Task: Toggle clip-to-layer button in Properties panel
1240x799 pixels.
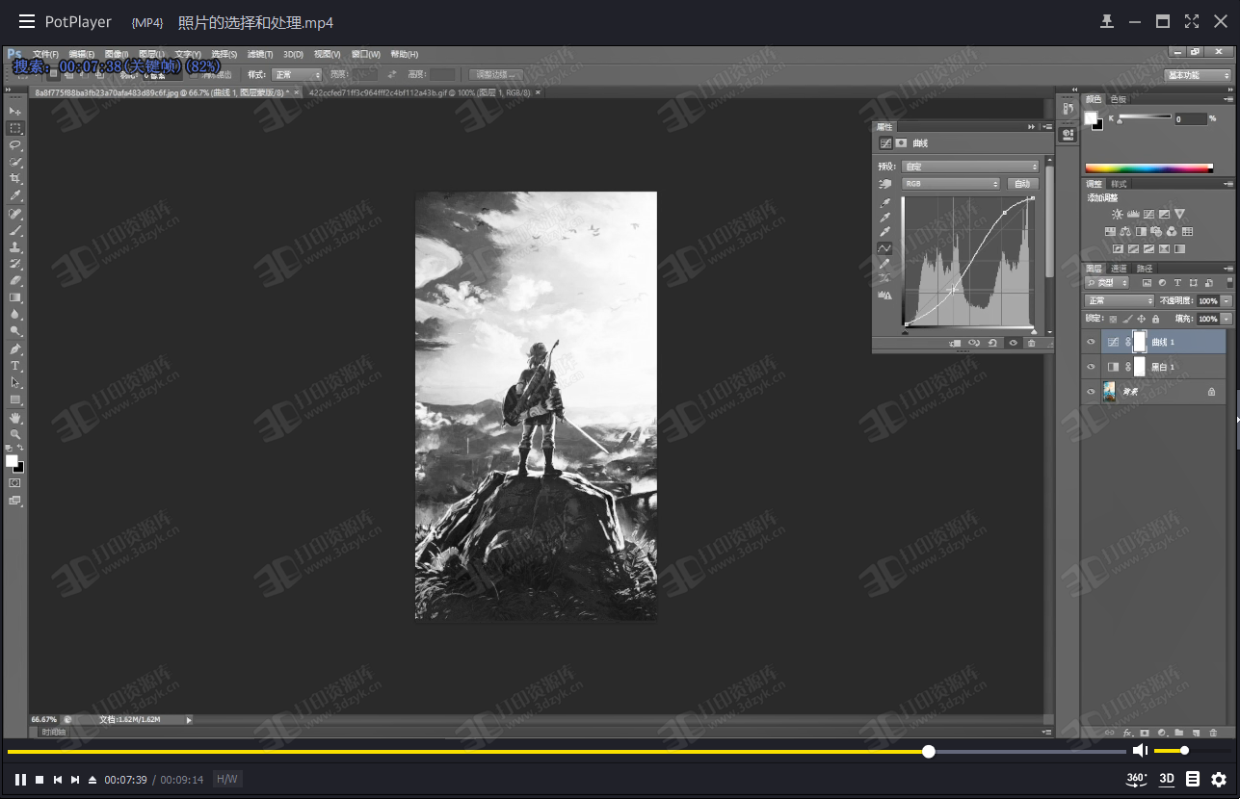Action: pyautogui.click(x=955, y=343)
